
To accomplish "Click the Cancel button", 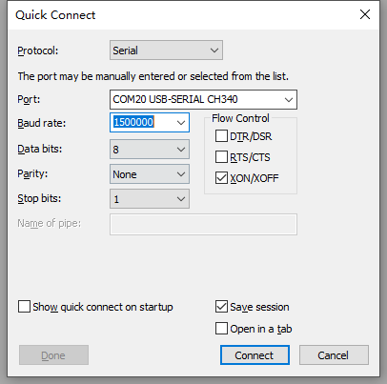I will click(x=334, y=355).
